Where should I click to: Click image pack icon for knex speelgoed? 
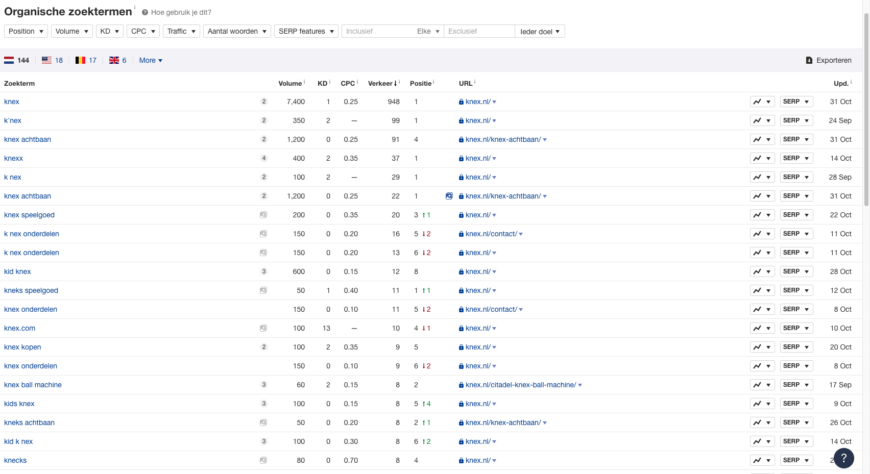pyautogui.click(x=263, y=215)
